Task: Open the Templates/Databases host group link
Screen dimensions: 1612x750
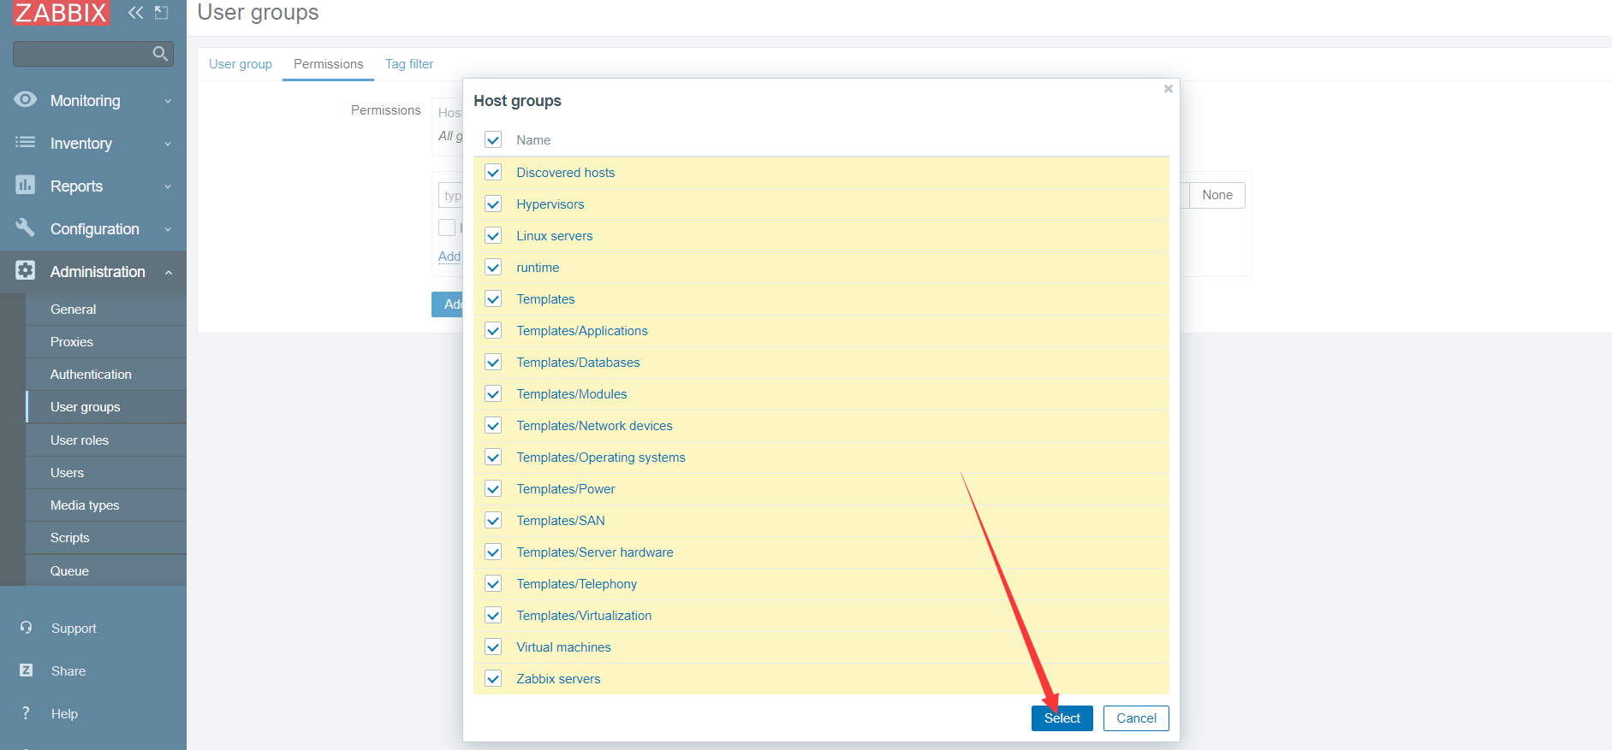Action: pos(578,363)
